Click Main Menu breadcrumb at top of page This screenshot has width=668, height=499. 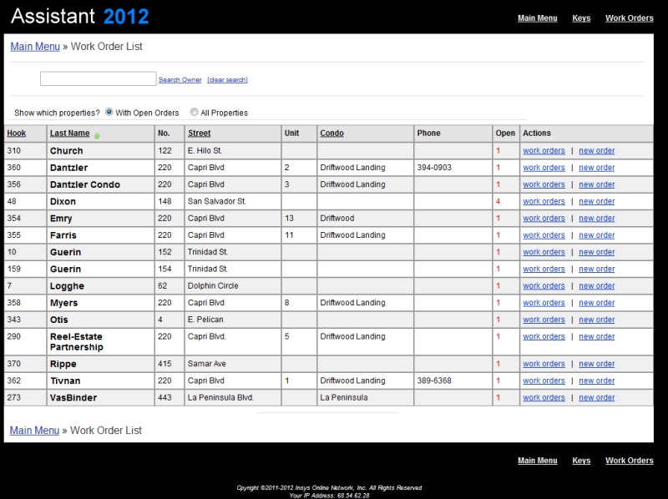coord(34,47)
